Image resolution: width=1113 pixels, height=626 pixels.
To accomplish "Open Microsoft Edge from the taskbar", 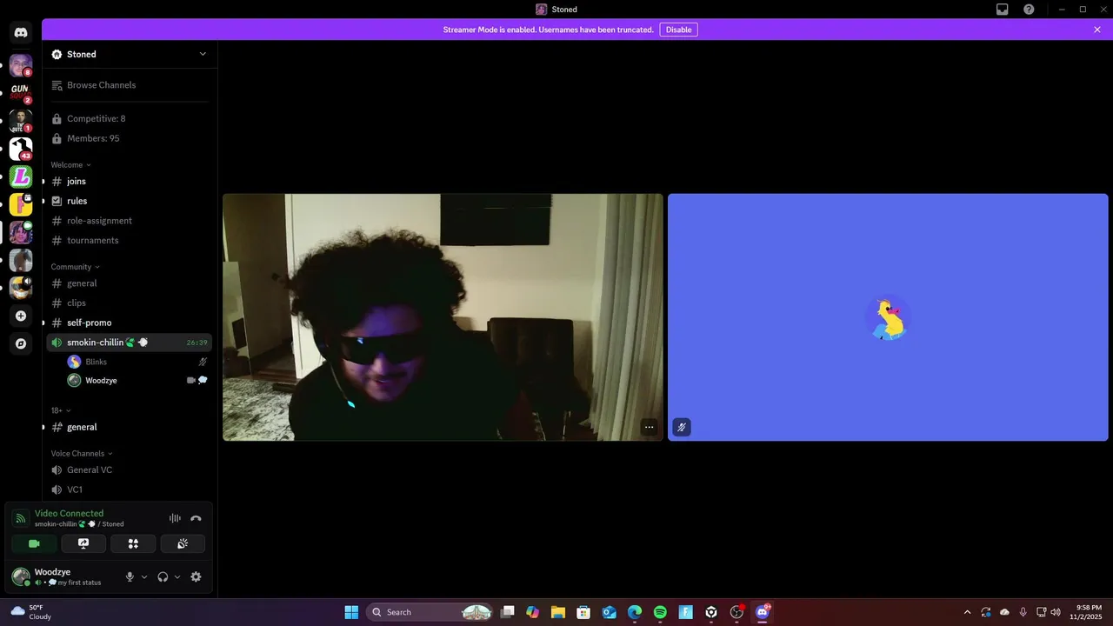I will tap(635, 612).
